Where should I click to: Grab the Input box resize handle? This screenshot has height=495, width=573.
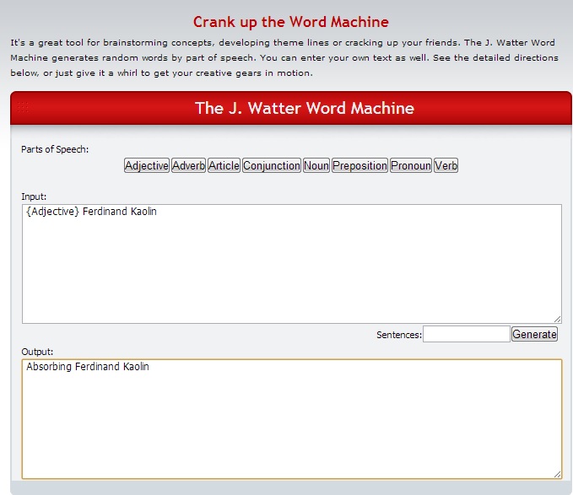click(x=557, y=320)
